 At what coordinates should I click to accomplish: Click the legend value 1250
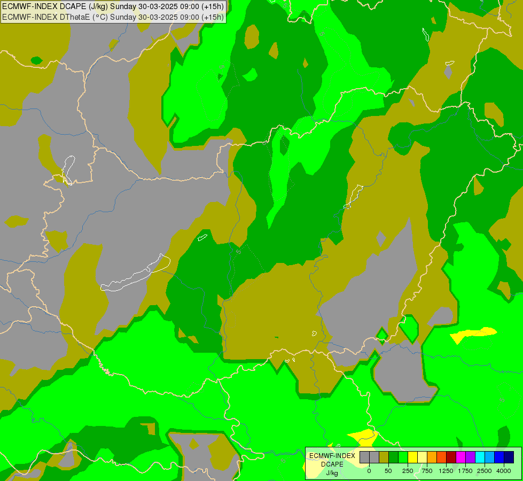tap(446, 471)
